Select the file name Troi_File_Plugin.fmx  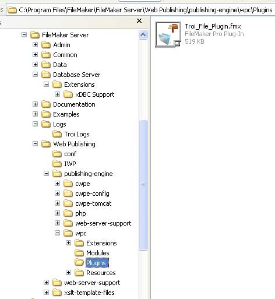coord(213,26)
